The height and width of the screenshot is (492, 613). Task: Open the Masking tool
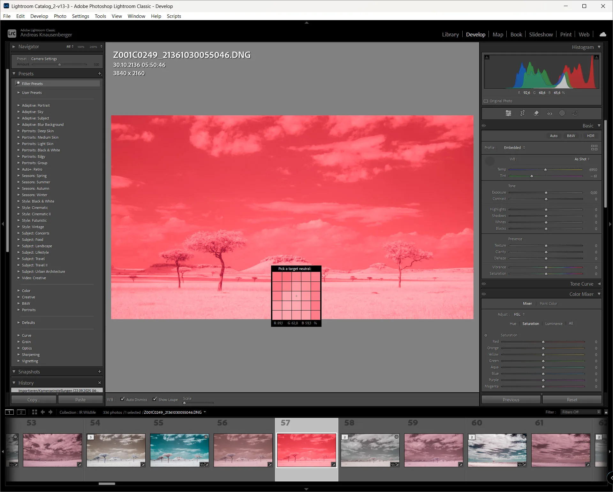pyautogui.click(x=562, y=113)
